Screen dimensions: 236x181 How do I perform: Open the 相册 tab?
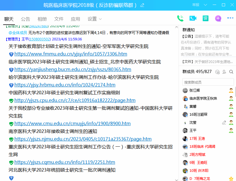[42, 19]
